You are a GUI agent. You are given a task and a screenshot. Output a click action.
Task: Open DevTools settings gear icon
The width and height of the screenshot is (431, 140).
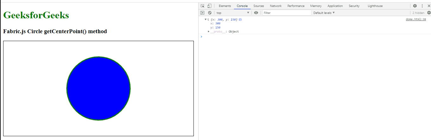click(x=415, y=6)
